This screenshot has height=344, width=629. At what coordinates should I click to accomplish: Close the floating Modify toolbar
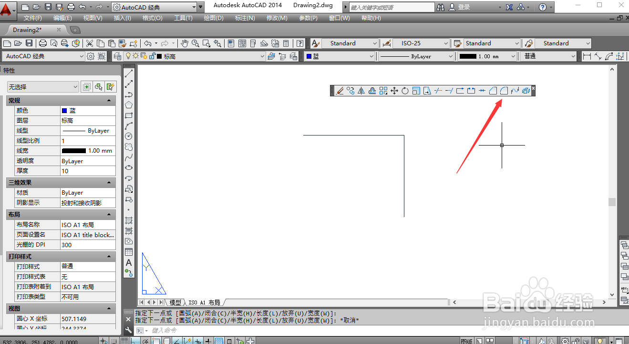click(x=533, y=88)
